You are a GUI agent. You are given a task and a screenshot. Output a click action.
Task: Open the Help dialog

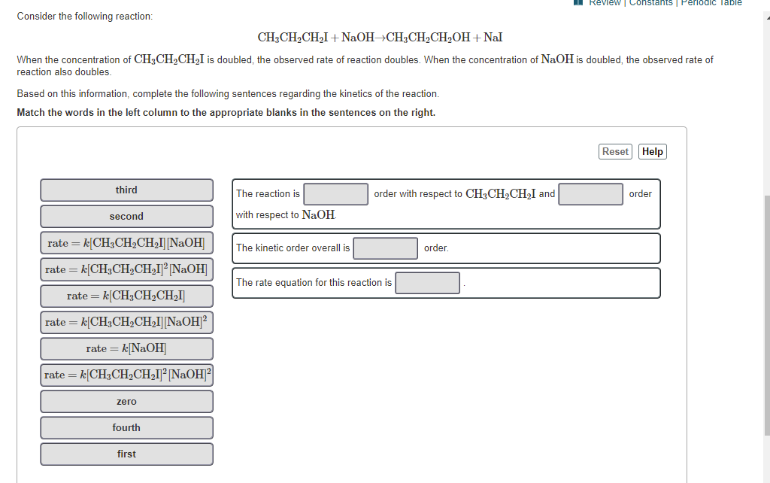point(652,151)
